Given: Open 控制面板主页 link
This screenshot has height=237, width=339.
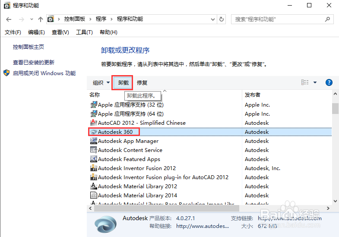Looking at the screenshot, I should [29, 47].
